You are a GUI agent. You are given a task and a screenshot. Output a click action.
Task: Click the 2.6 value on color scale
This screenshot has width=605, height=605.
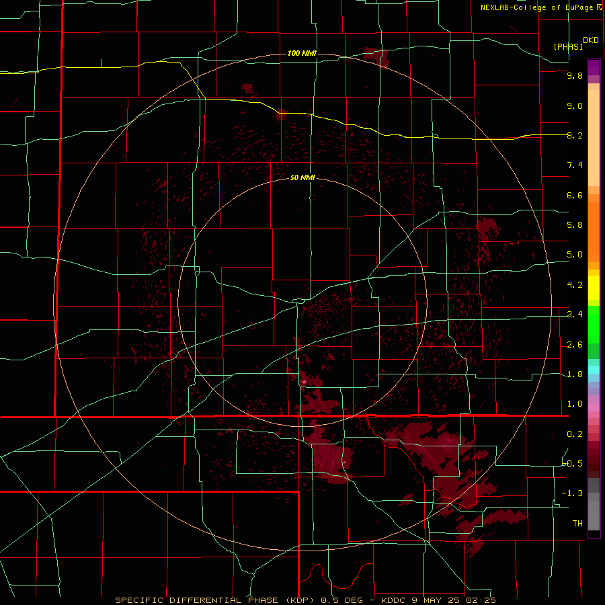coord(575,345)
